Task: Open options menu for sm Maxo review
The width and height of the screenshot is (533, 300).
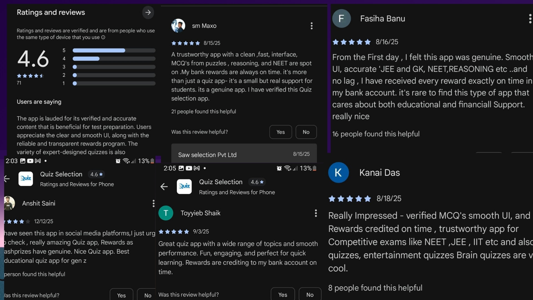Action: [311, 26]
